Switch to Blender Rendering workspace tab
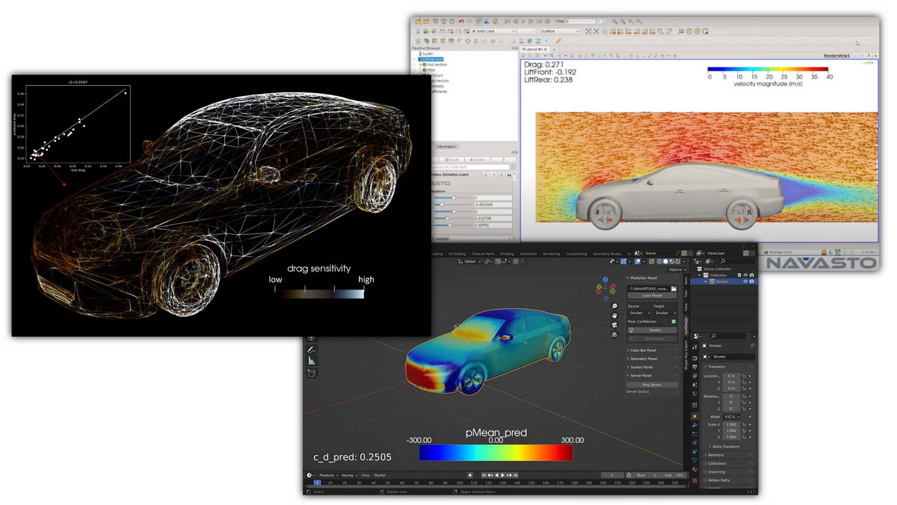The image size is (897, 505). 551,254
